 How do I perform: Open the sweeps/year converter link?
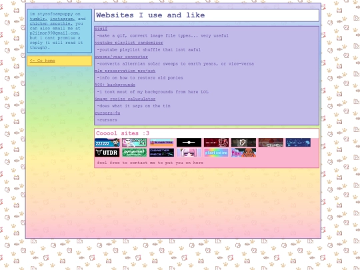121,57
